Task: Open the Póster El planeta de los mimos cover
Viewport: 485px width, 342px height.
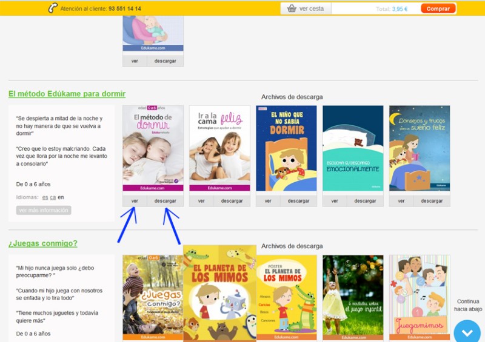Action: coord(287,298)
